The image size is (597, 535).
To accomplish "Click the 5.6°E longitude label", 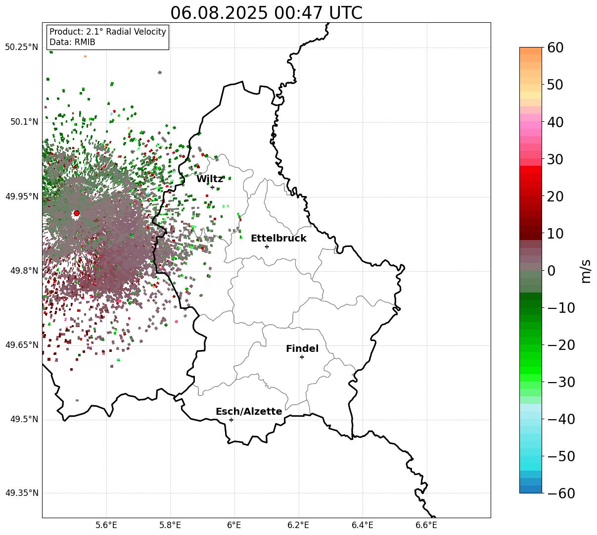I will [x=106, y=525].
